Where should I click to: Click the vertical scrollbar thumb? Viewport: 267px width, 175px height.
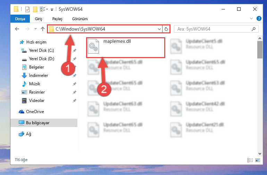point(260,50)
